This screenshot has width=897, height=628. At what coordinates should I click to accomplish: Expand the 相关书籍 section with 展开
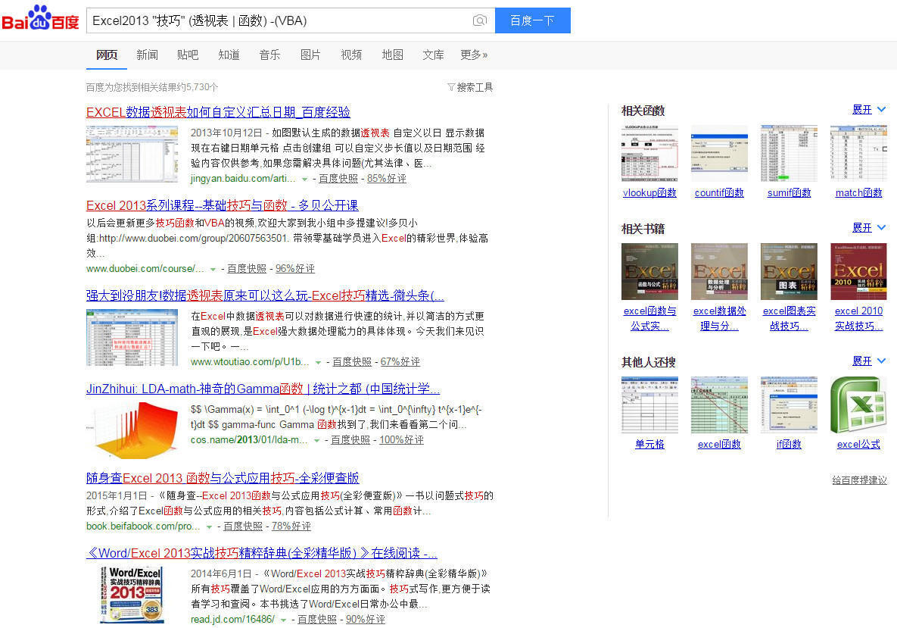point(868,228)
